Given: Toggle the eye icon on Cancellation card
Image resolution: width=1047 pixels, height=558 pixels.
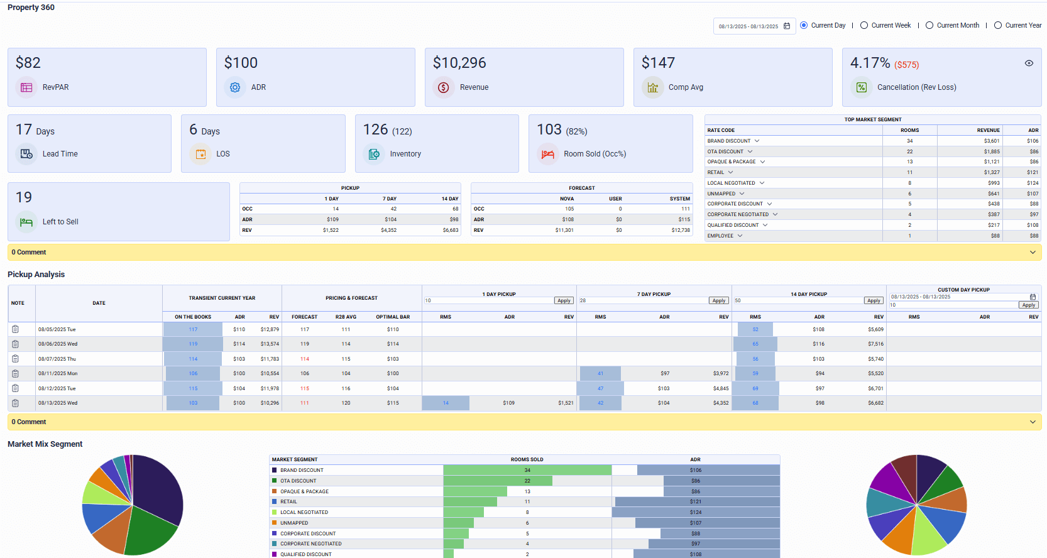Looking at the screenshot, I should 1029,63.
